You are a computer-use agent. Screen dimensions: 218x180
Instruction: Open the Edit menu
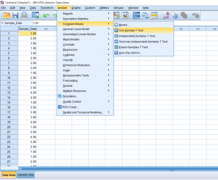point(13,8)
